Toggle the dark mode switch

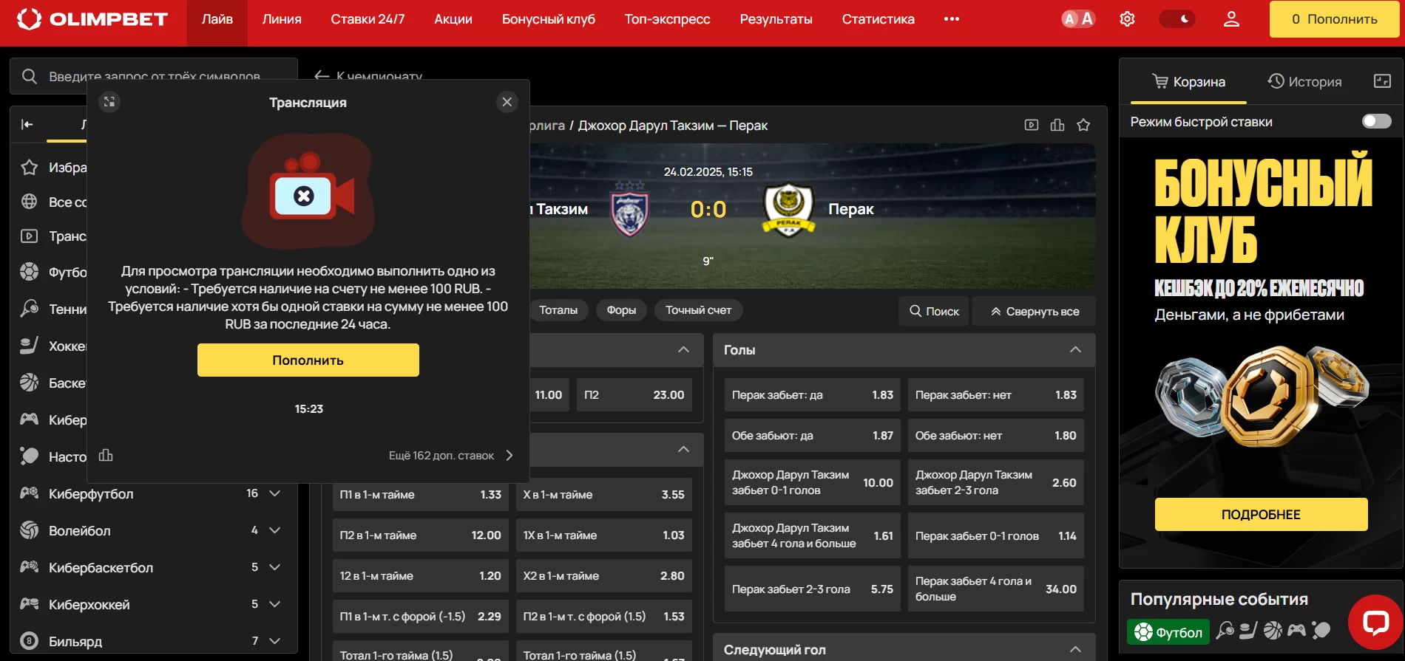[x=1177, y=19]
